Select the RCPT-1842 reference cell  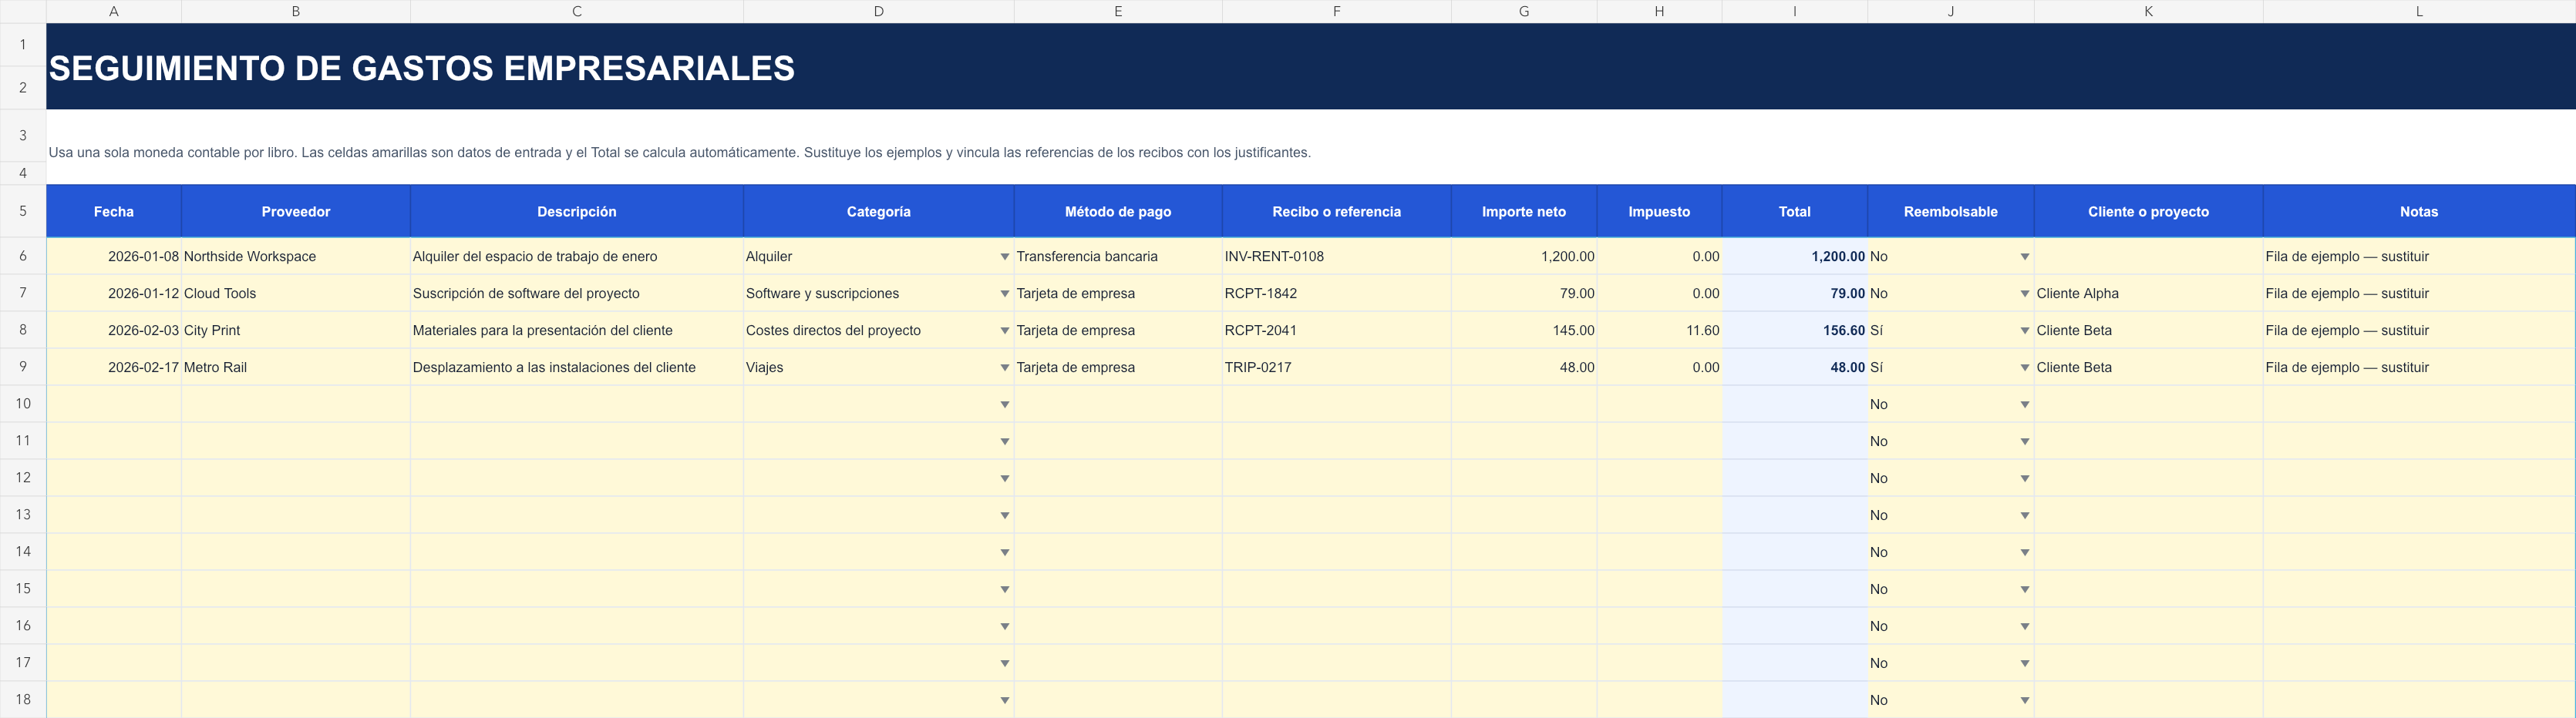click(1337, 294)
